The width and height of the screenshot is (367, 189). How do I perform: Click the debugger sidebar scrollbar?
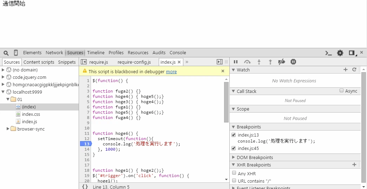[x=363, y=127]
